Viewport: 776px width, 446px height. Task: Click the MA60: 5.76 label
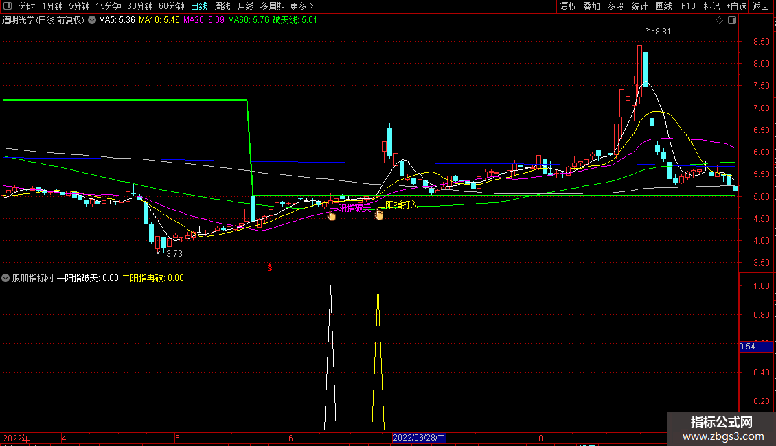coord(249,21)
